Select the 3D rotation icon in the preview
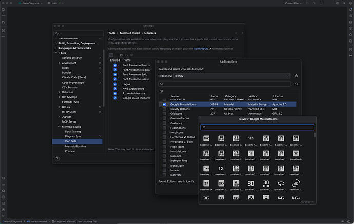The width and height of the screenshot is (354, 224). [x=296, y=184]
